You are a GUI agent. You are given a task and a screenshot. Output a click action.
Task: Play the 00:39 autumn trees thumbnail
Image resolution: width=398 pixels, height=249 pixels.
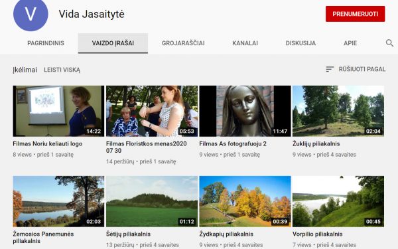[245, 201]
